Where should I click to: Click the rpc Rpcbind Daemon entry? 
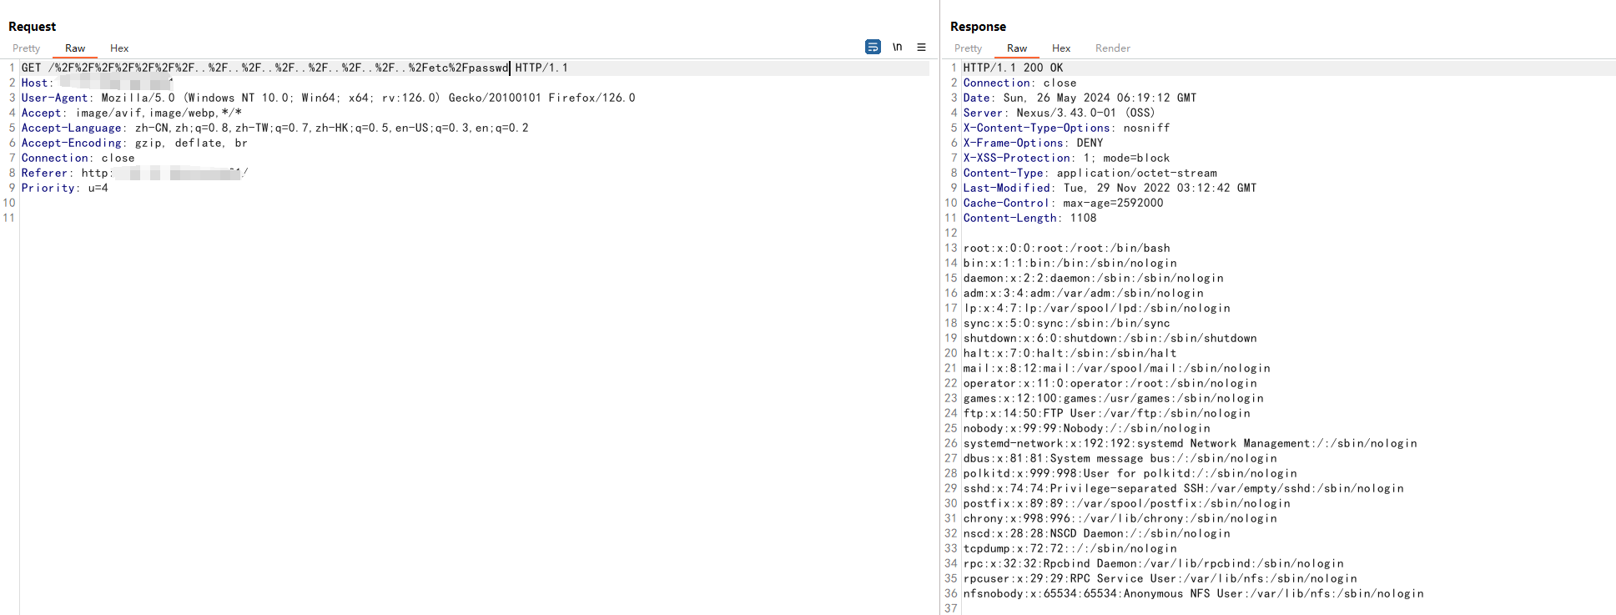pos(1153,563)
